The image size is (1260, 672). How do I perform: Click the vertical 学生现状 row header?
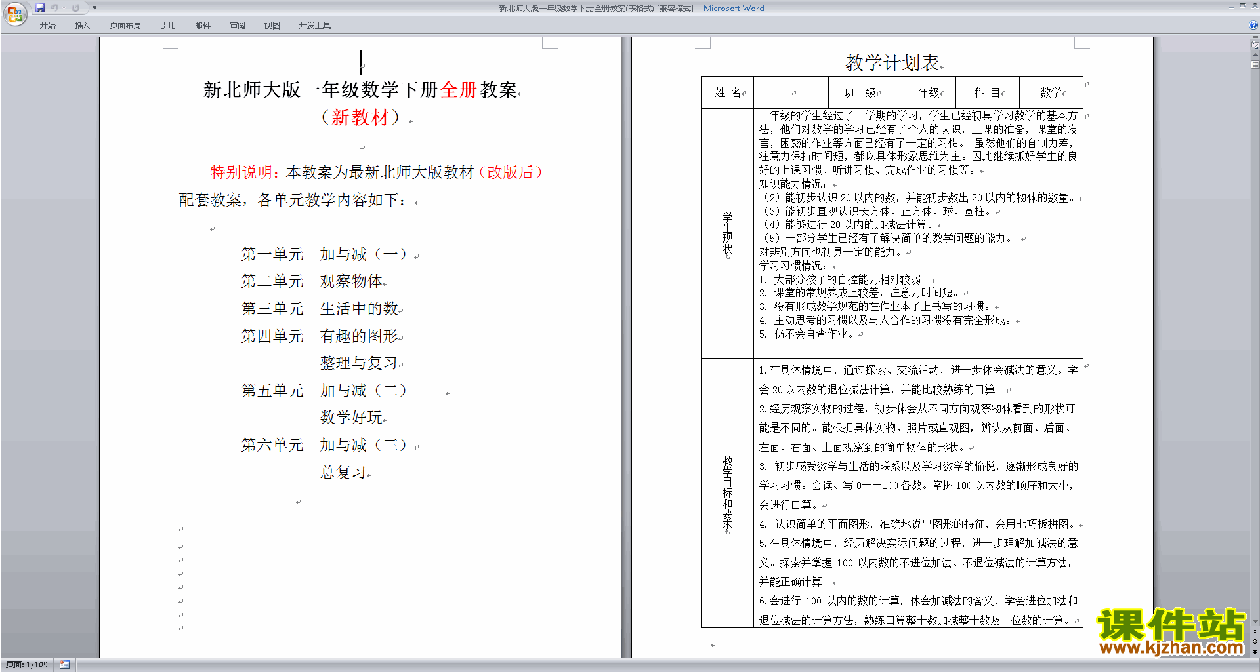tap(728, 233)
